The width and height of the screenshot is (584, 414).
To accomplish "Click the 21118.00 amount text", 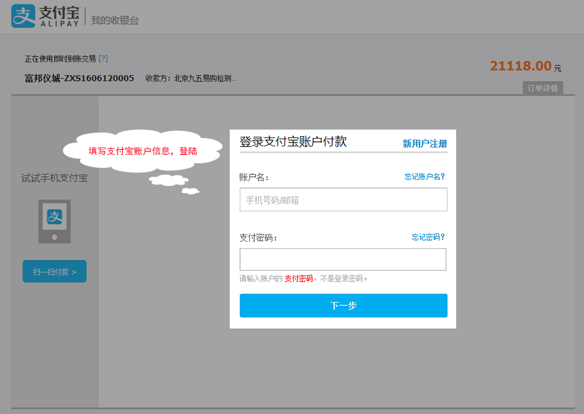I will click(520, 66).
